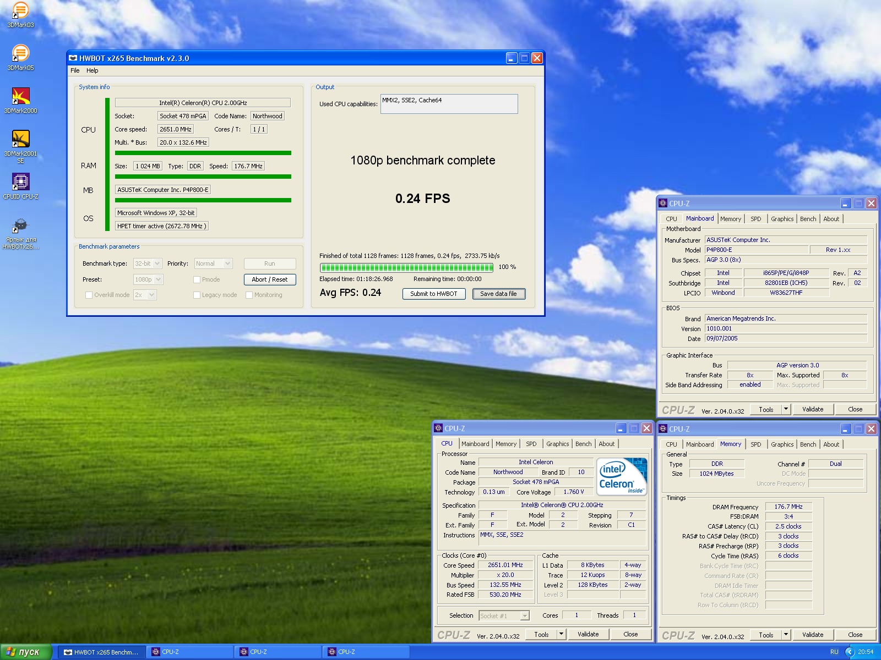Screen dimensions: 881x660
Task: Click Close button in the Memory window
Action: click(855, 635)
